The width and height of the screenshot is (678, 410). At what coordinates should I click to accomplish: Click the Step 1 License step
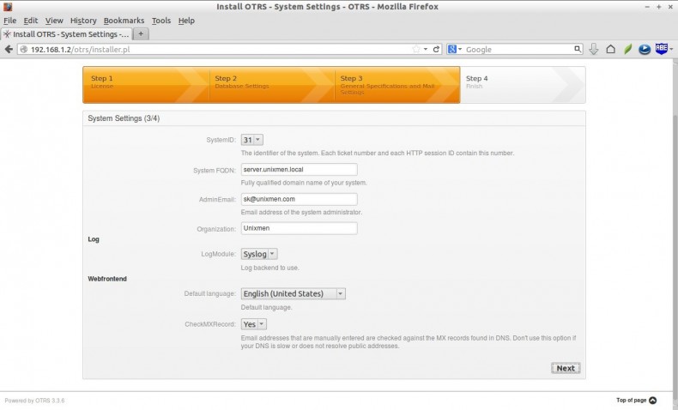[146, 85]
